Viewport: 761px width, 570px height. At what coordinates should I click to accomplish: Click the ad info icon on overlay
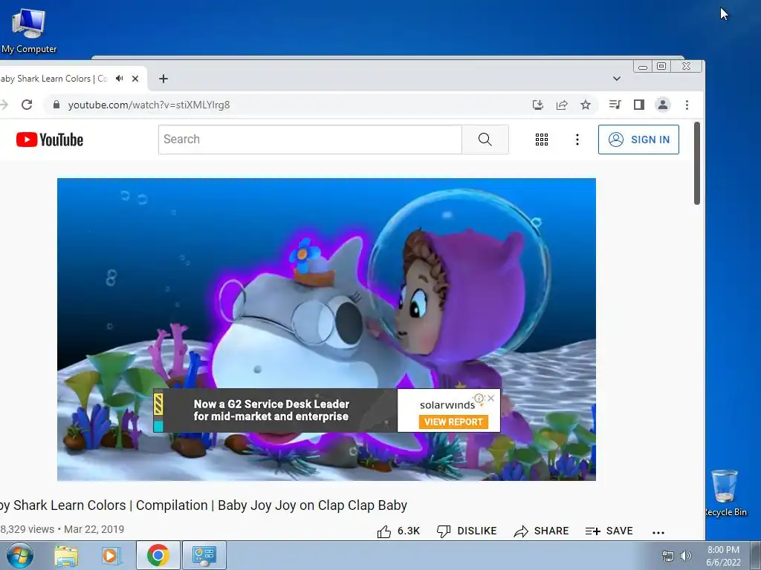[x=479, y=398]
